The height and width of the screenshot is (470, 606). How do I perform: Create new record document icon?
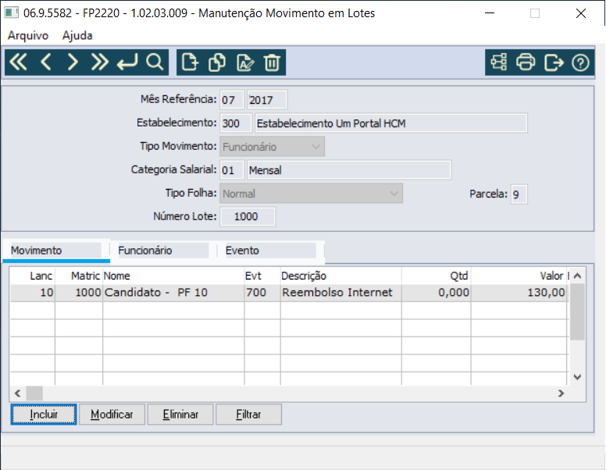pyautogui.click(x=190, y=62)
